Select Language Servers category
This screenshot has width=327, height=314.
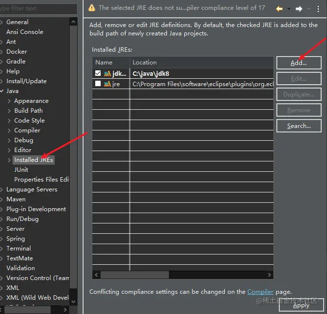point(32,189)
